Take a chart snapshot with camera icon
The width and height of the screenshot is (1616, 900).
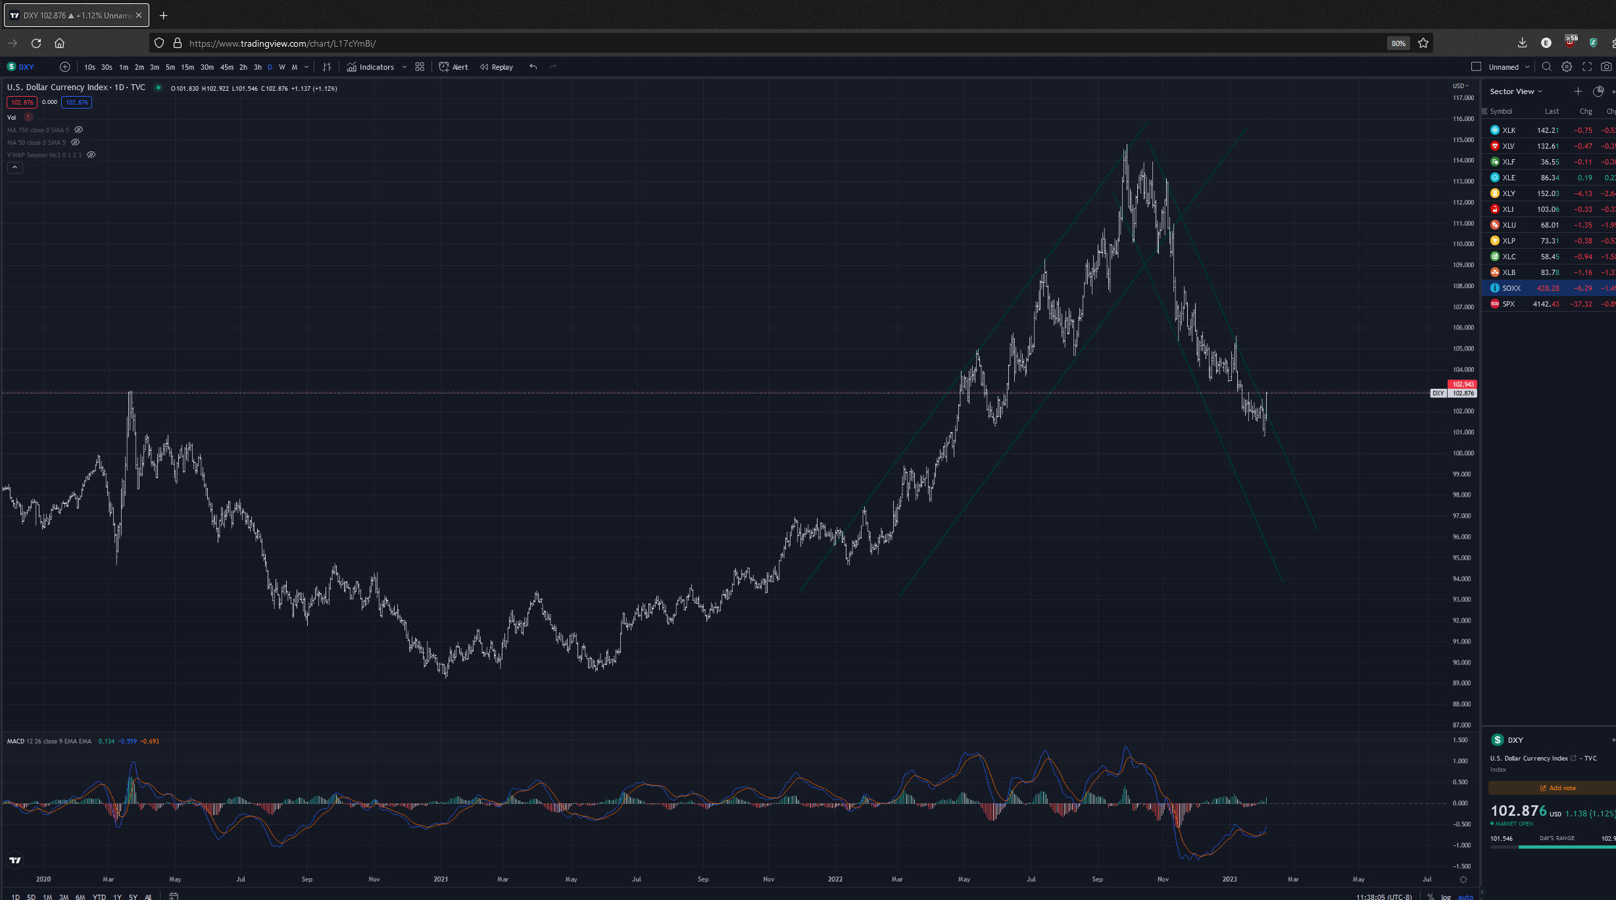tap(1606, 67)
